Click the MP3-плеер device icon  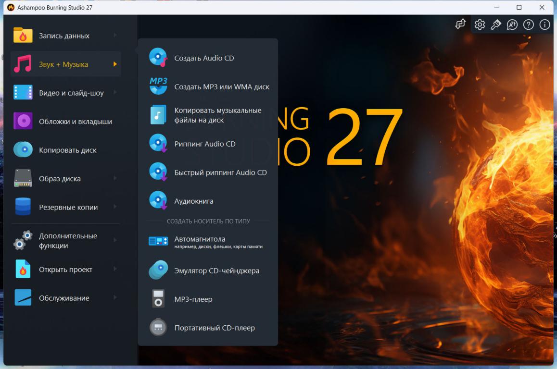[x=158, y=299]
